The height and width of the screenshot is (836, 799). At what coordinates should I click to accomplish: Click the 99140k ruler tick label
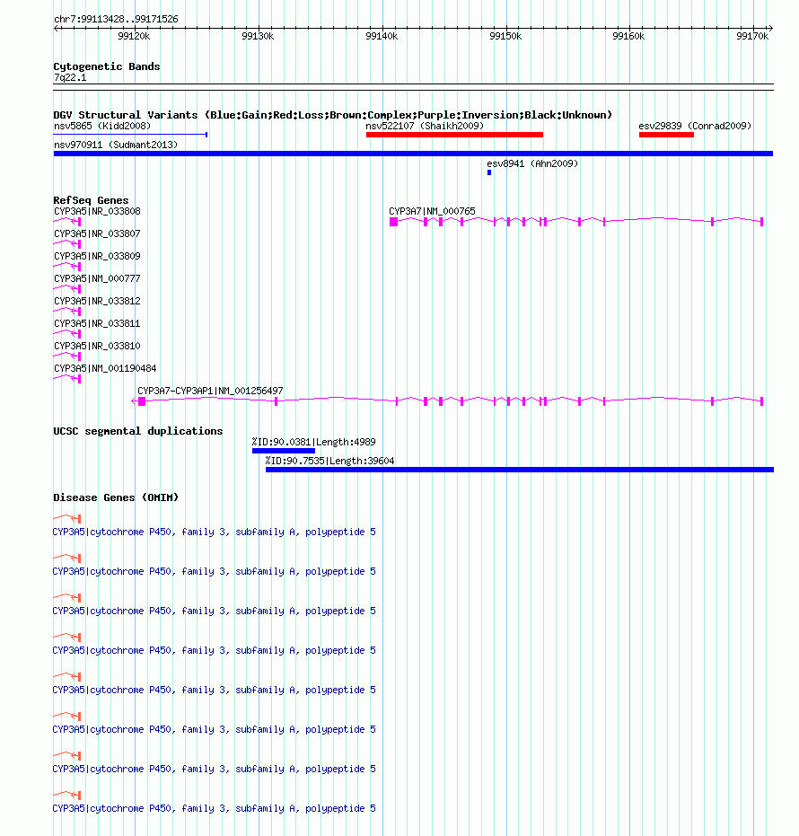click(x=382, y=36)
